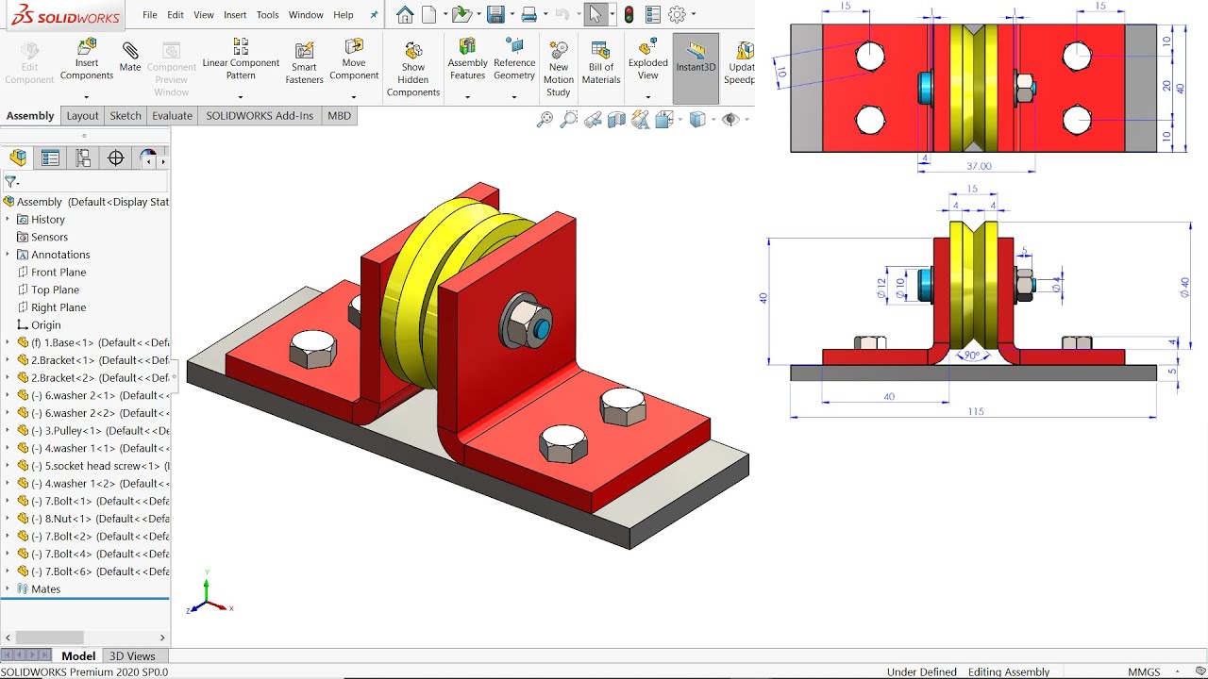Expand the Annotations tree node
Viewport: 1208px width, 679px height.
tap(8, 255)
